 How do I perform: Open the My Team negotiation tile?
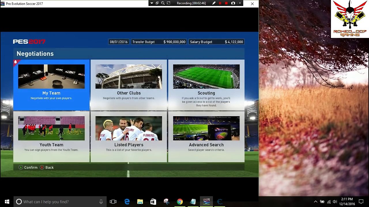[x=51, y=85]
